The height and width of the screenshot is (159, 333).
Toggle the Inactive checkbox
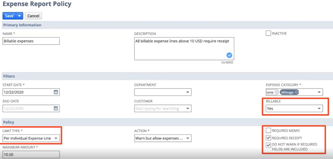click(268, 33)
